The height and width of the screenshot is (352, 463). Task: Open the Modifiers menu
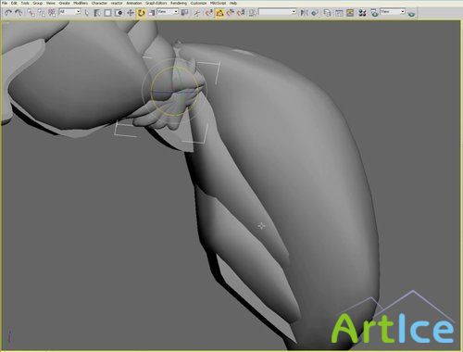coord(81,3)
